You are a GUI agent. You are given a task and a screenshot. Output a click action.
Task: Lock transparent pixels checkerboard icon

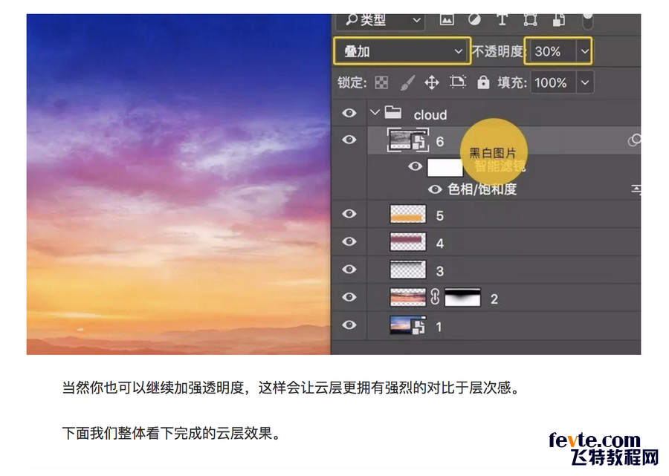pos(381,82)
